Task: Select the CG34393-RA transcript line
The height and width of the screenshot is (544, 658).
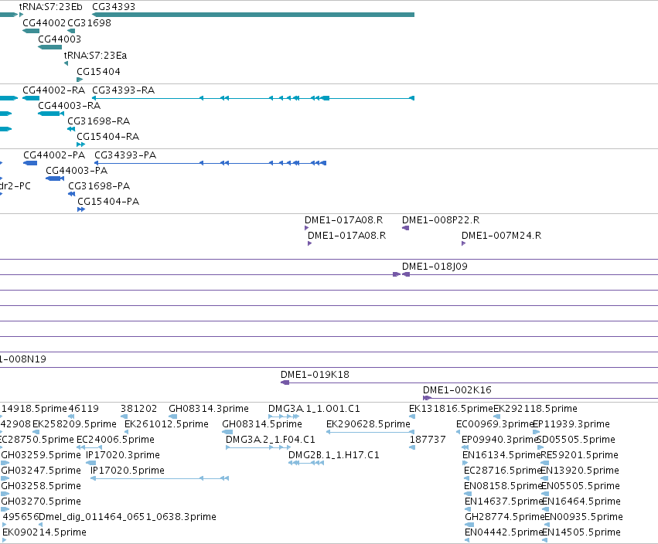Action: (x=253, y=98)
